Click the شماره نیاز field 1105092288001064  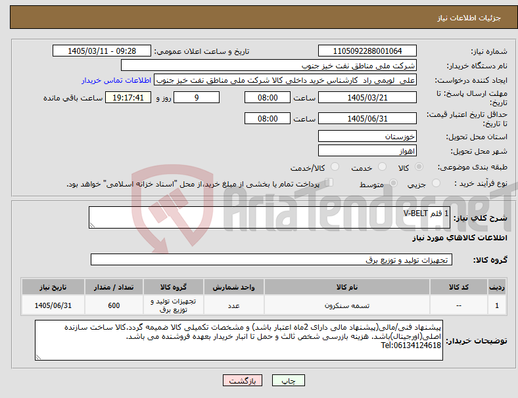(x=367, y=51)
